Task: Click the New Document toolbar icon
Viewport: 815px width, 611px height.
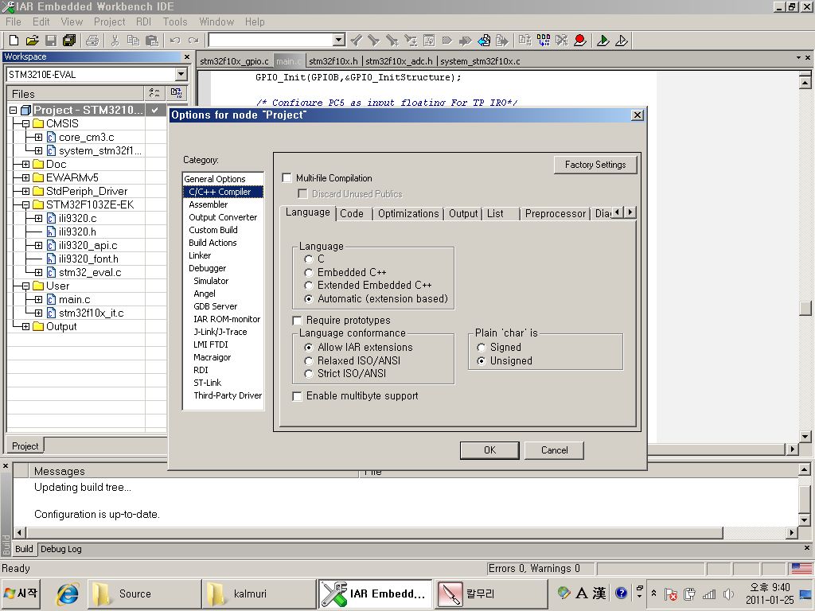Action: tap(14, 40)
